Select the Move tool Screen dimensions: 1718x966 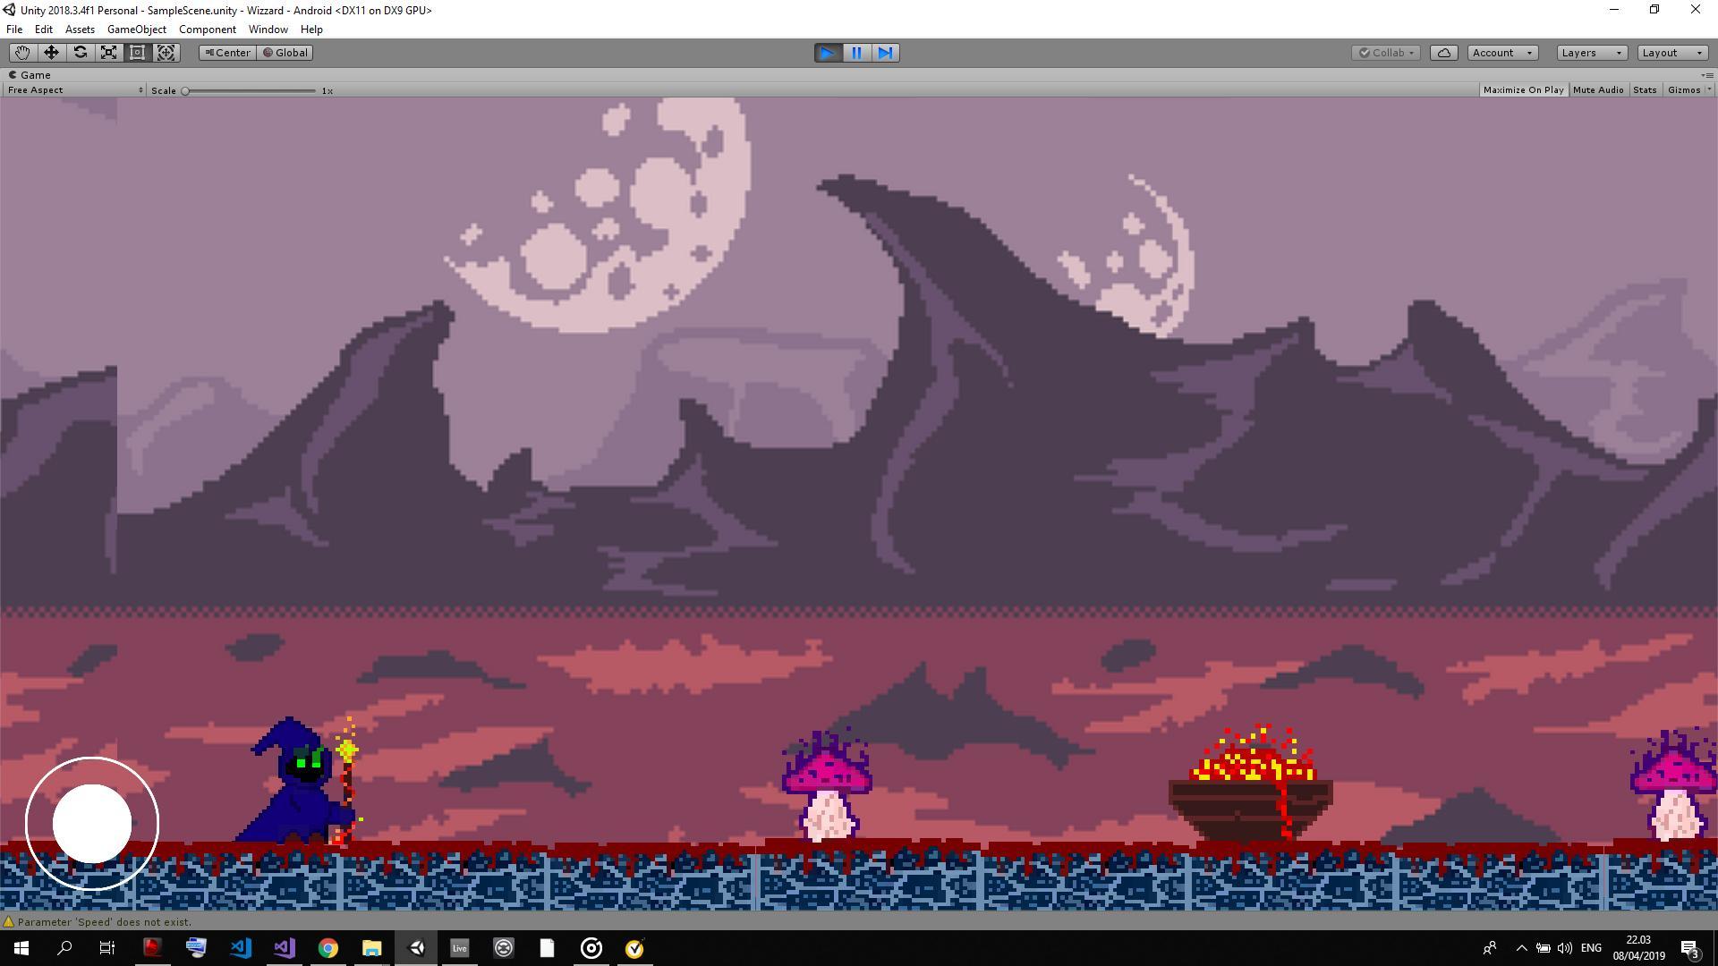[51, 53]
